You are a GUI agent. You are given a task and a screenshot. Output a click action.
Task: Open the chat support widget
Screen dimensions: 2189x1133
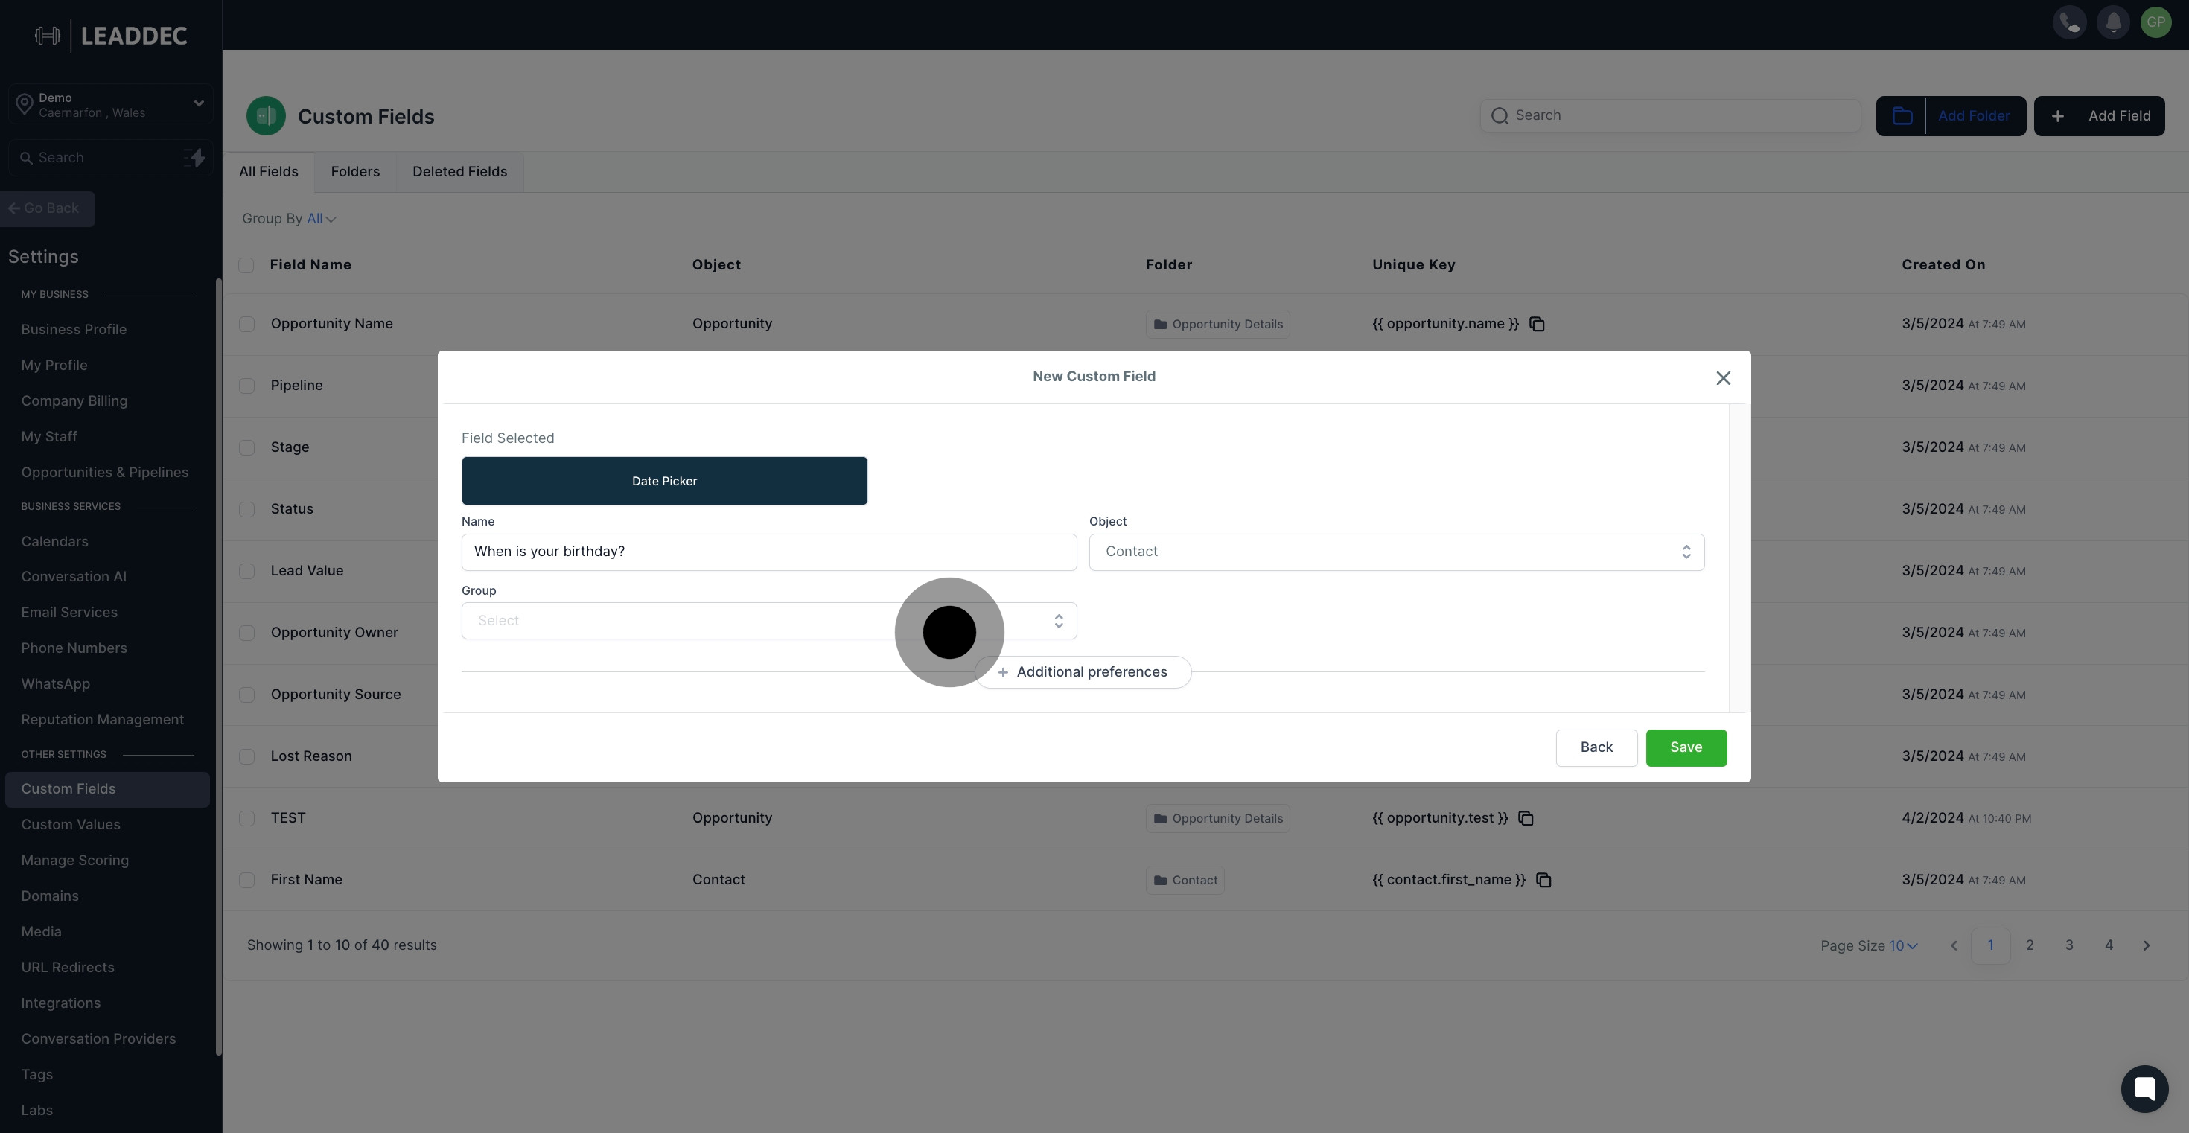coord(2144,1088)
